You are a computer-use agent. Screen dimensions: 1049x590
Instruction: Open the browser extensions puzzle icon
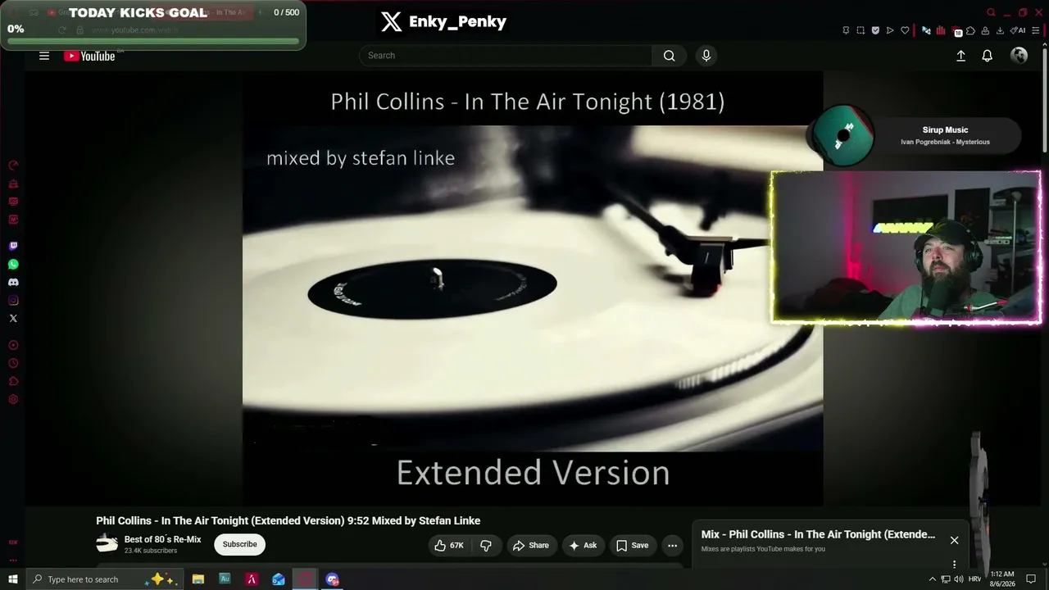click(x=971, y=30)
